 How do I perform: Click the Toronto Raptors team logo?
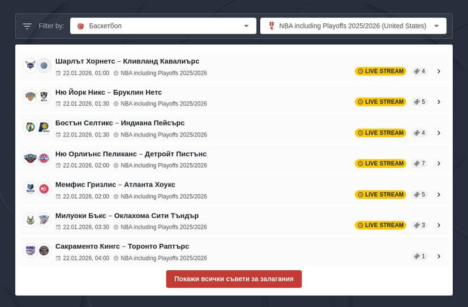(44, 250)
